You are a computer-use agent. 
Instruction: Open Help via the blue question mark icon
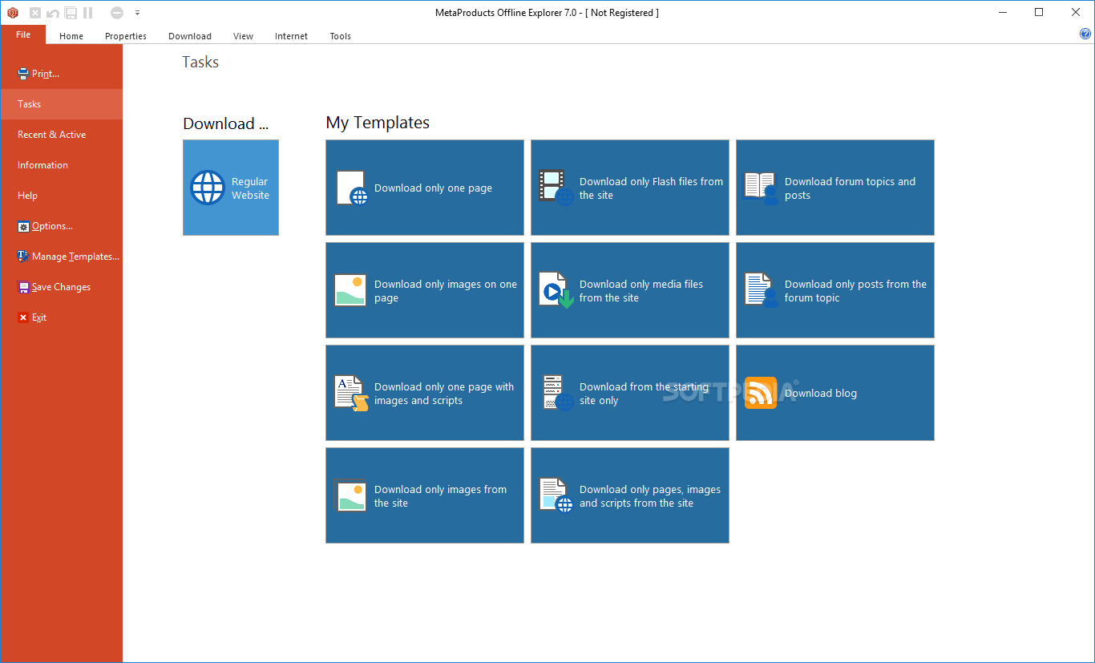point(1085,34)
